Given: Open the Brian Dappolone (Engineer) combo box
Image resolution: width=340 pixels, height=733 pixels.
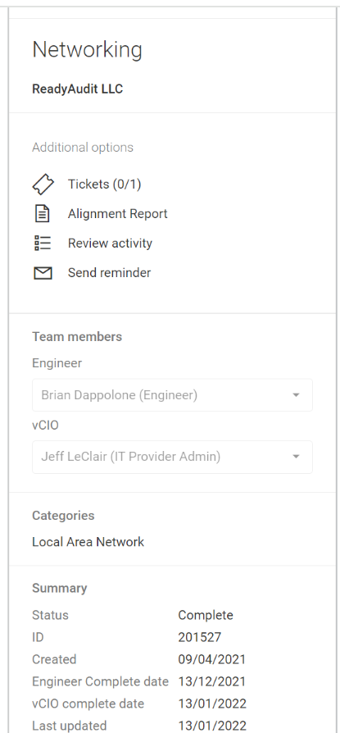Looking at the screenshot, I should pos(172,395).
